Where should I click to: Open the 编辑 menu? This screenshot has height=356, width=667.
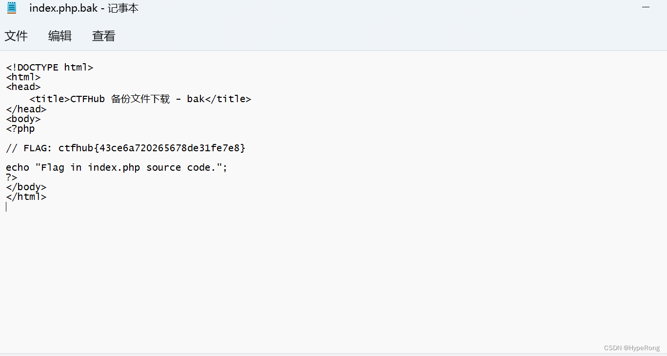coord(60,36)
